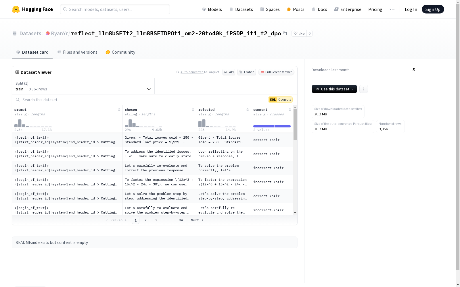Sort the chosen column using sort arrows
The image size is (460, 287).
click(x=193, y=110)
